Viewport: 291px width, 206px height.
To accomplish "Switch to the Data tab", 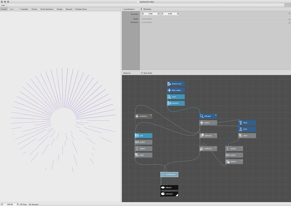I will tap(12, 9).
